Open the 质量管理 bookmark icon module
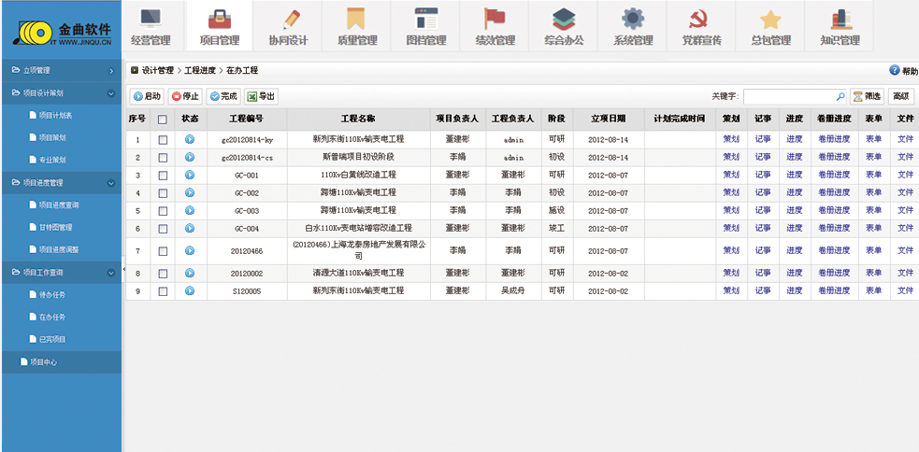This screenshot has width=919, height=452. pos(355,20)
